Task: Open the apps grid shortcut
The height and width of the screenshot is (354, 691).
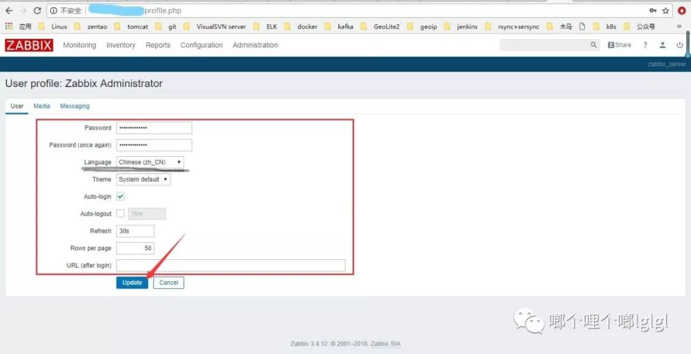Action: (x=9, y=26)
